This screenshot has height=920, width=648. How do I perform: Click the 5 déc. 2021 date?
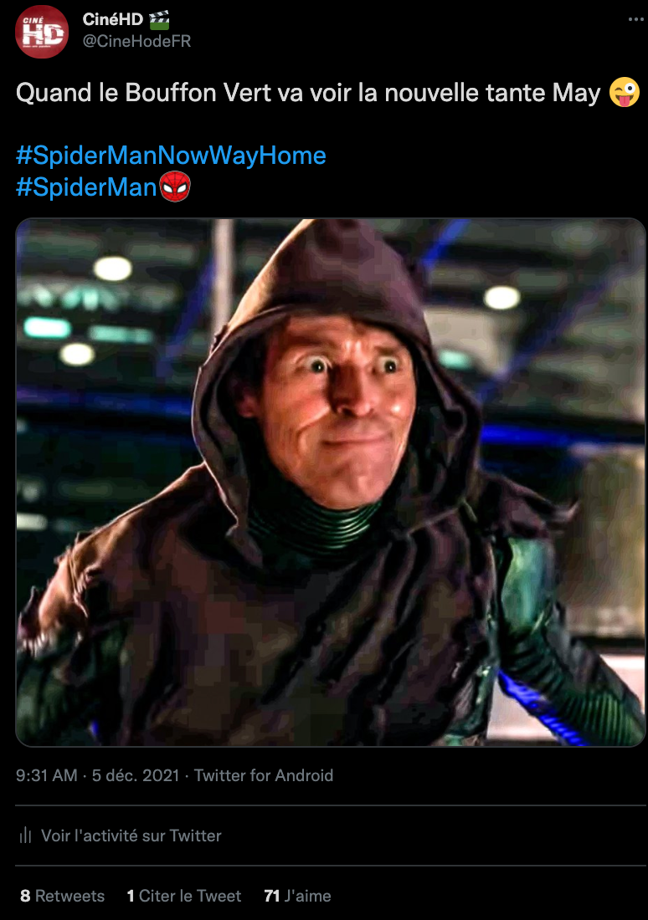(x=136, y=775)
